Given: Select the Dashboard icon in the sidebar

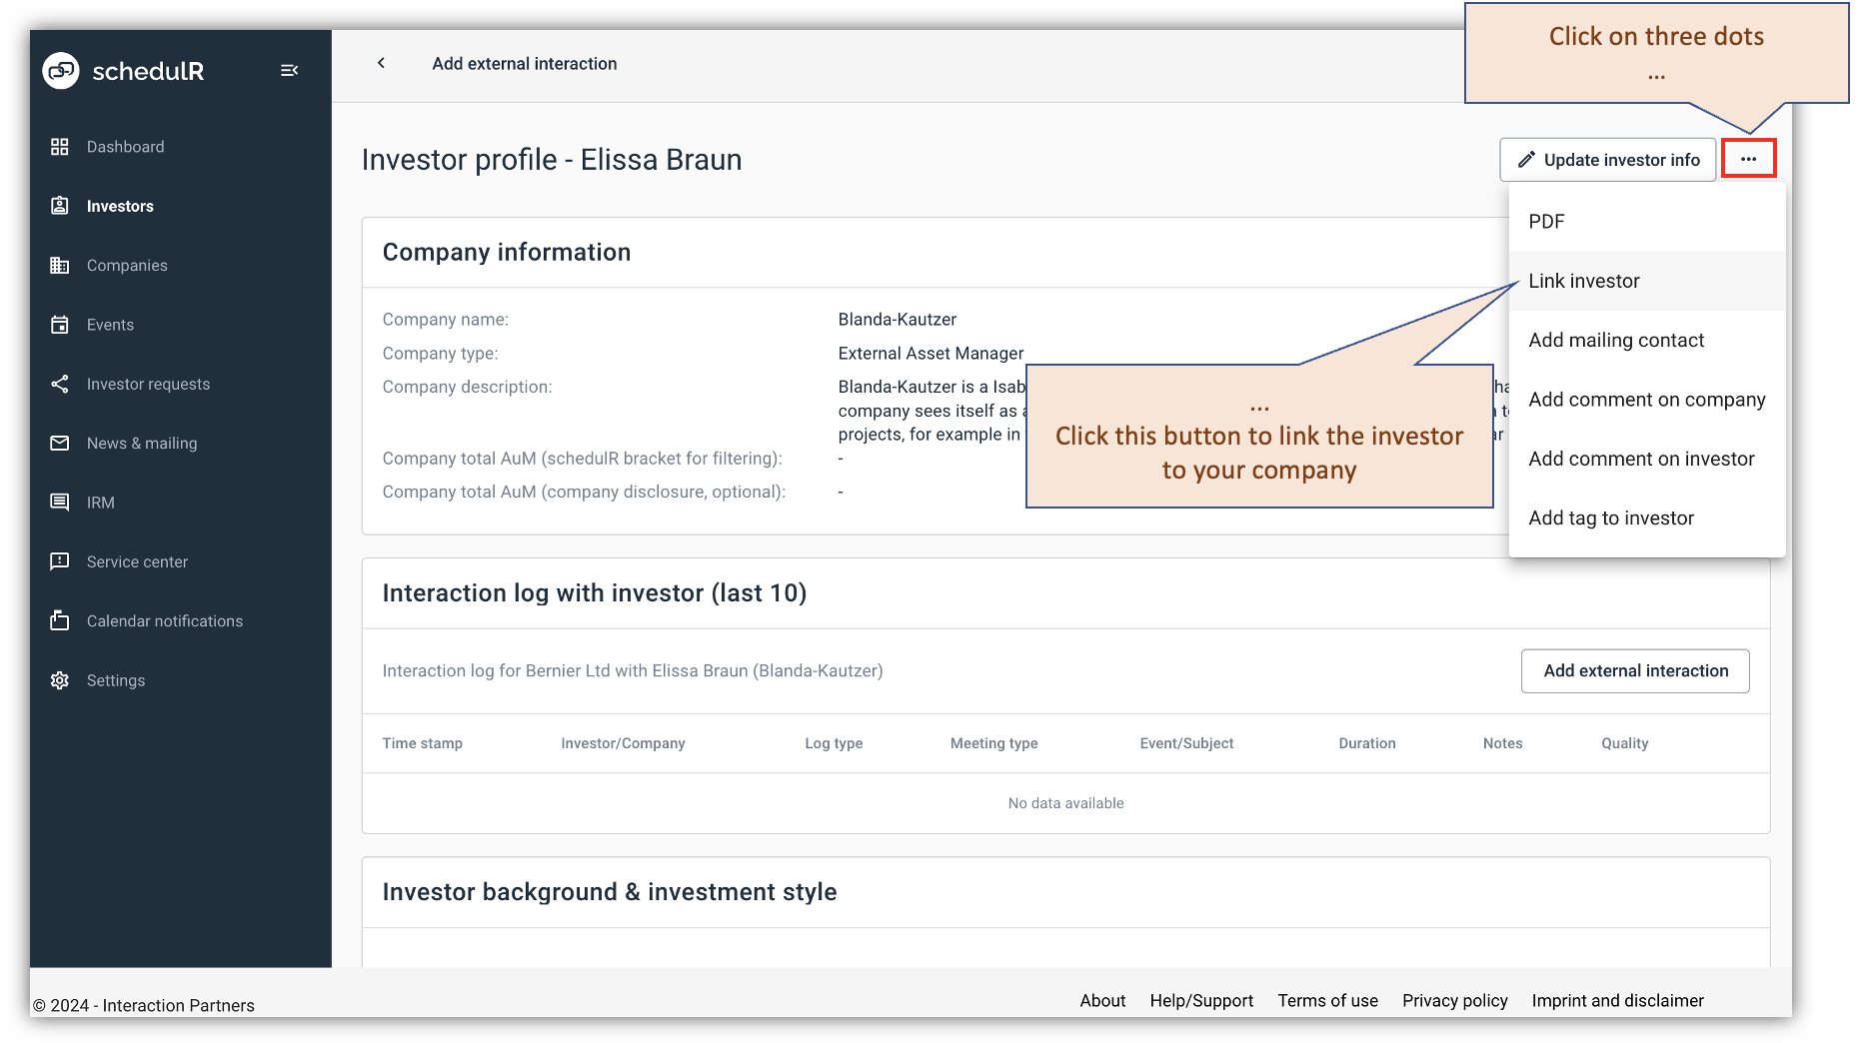Looking at the screenshot, I should [60, 146].
